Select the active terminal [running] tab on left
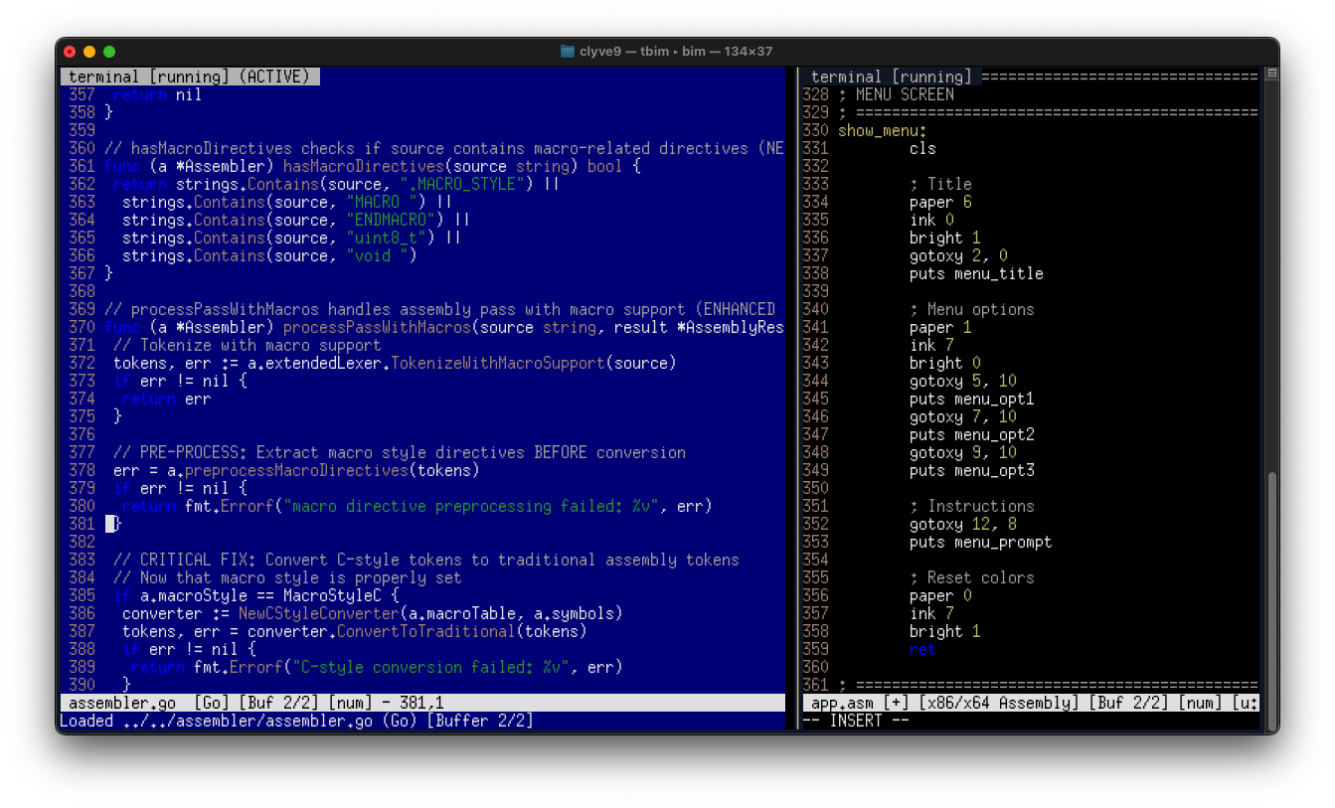The width and height of the screenshot is (1335, 808). [x=190, y=77]
